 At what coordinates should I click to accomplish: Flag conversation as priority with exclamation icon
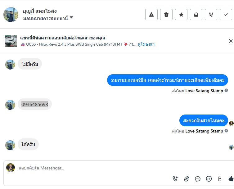pos(211,15)
